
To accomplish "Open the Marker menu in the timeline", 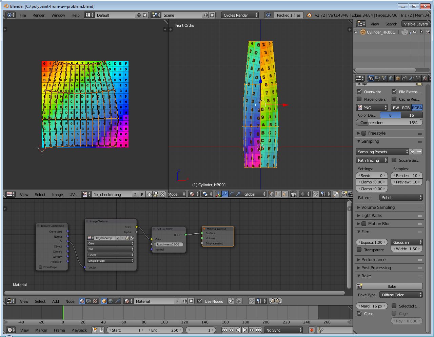I will pyautogui.click(x=41, y=330).
